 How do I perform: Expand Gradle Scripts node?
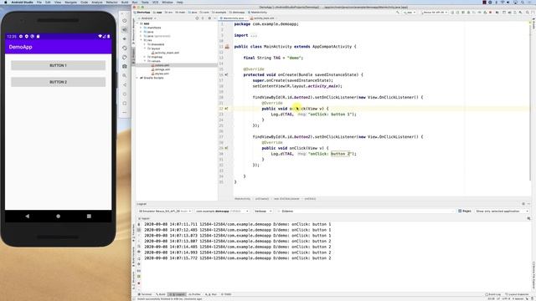pyautogui.click(x=137, y=78)
